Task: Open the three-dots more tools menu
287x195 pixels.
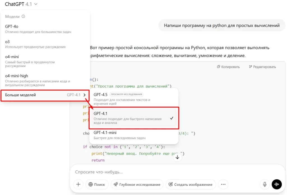Action: tap(223, 184)
